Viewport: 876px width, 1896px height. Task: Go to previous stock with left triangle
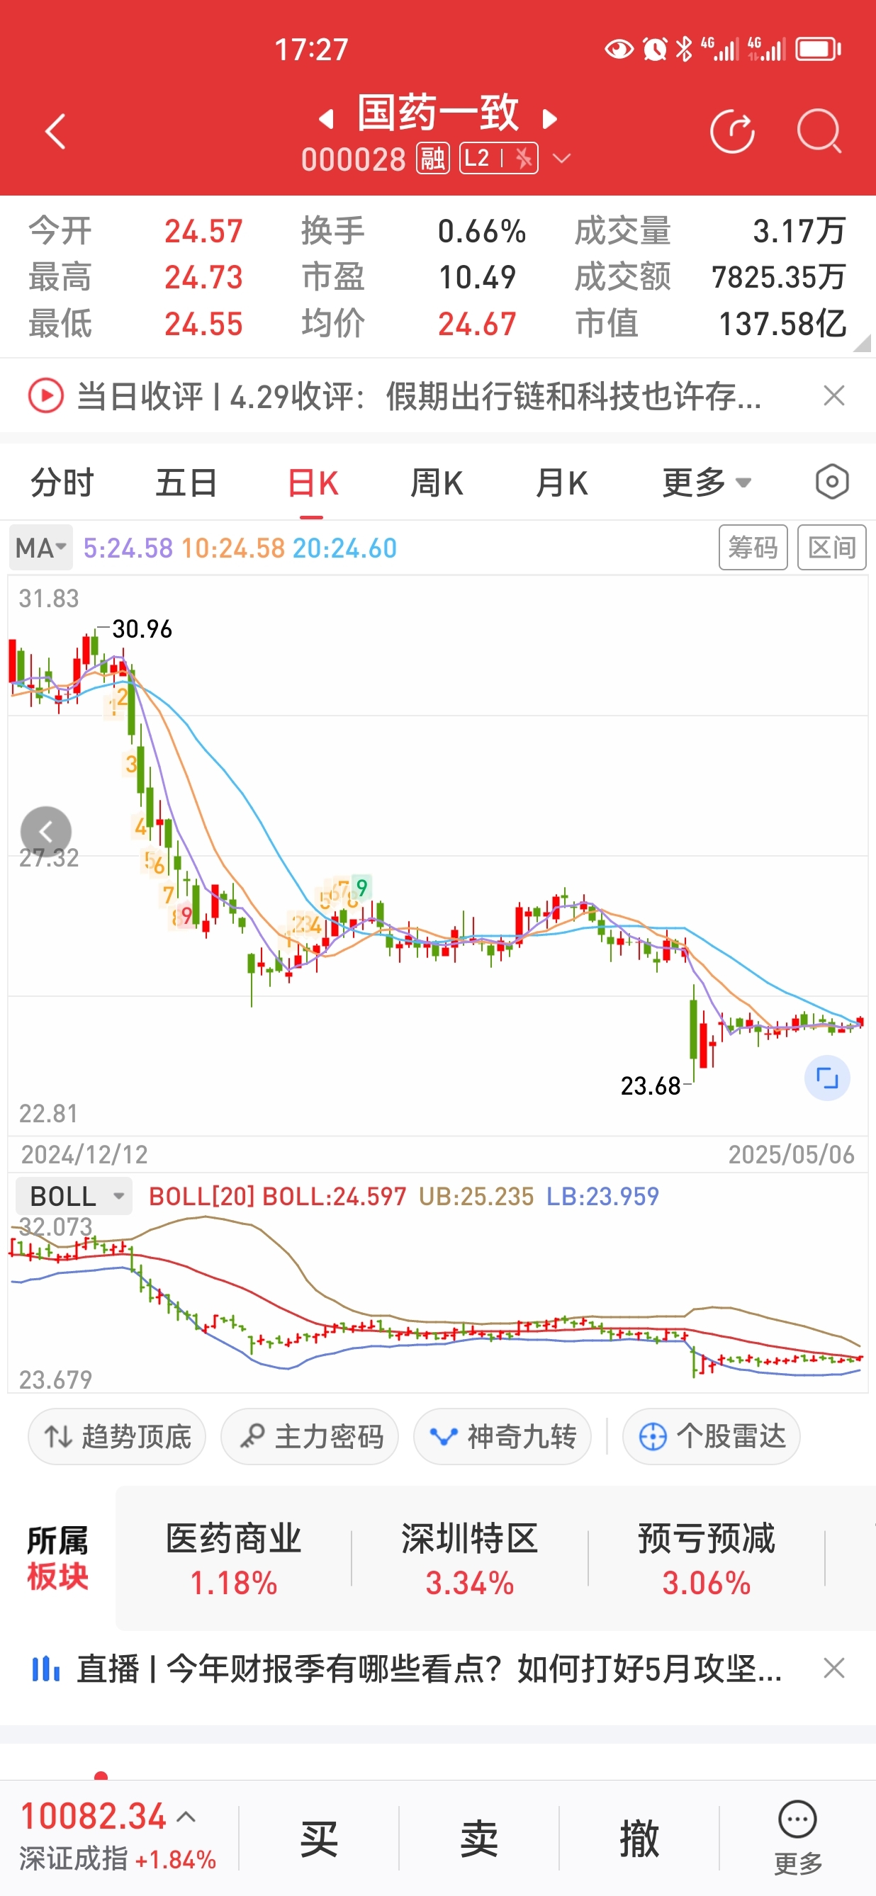point(326,118)
